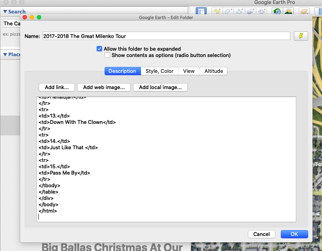The height and width of the screenshot is (251, 322).
Task: Go to the Altitude tab
Action: click(x=213, y=71)
